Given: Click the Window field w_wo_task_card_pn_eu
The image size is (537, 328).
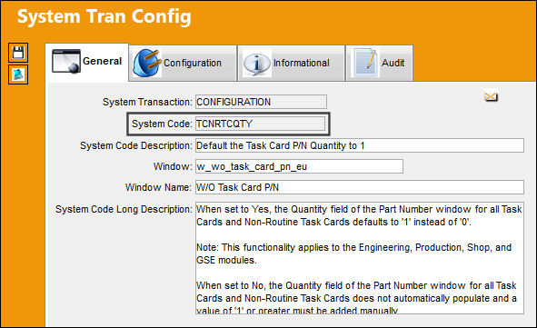Looking at the screenshot, I should [x=299, y=166].
